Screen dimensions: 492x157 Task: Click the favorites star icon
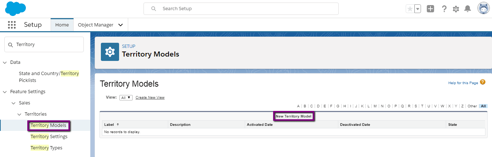click(x=410, y=9)
